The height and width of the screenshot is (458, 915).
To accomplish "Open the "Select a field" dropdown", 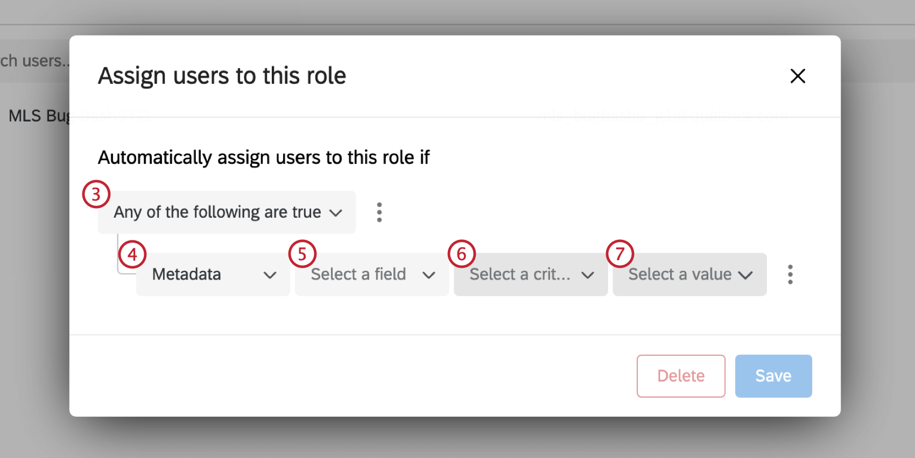I will point(372,274).
